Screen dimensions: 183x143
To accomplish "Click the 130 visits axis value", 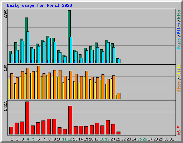I will 5,68.
